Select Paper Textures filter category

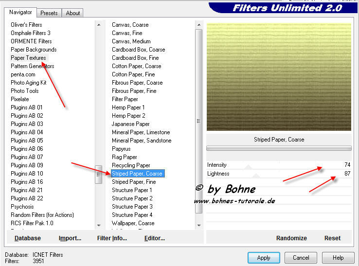click(28, 58)
